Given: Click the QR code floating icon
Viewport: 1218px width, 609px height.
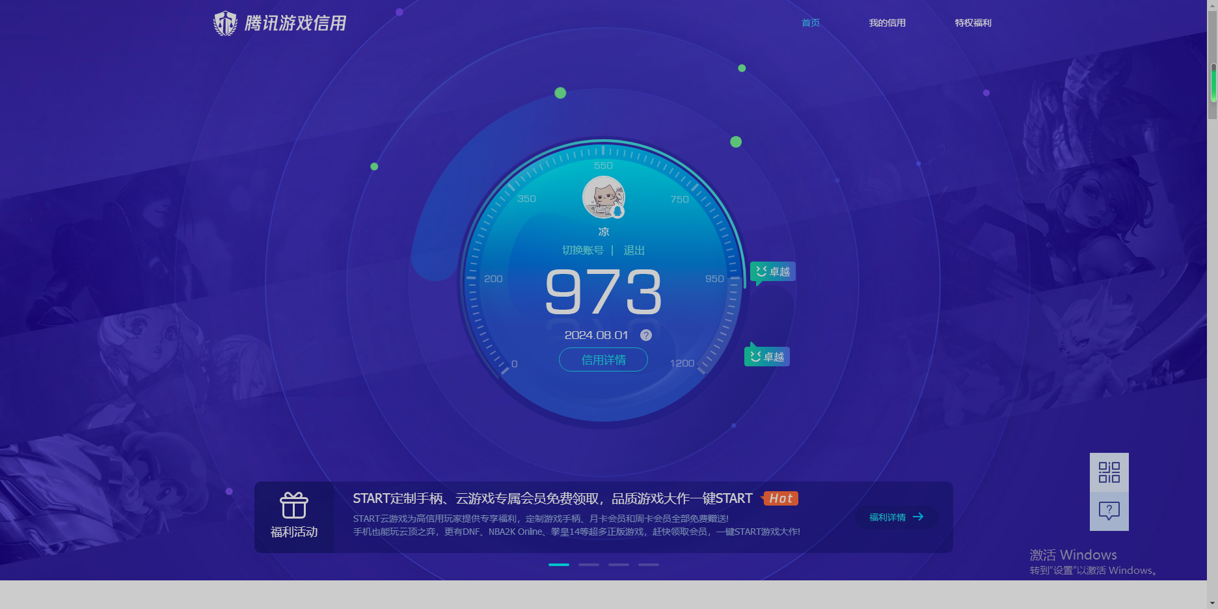Looking at the screenshot, I should 1109,472.
